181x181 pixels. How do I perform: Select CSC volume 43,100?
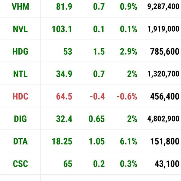[167, 164]
